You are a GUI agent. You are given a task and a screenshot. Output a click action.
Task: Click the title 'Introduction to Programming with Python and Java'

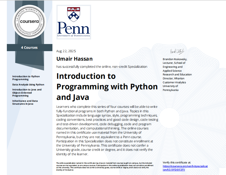pos(107,86)
